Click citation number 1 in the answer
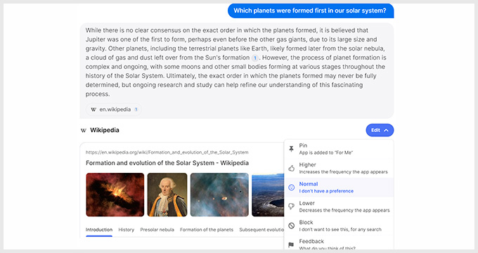The image size is (478, 253). point(255,58)
